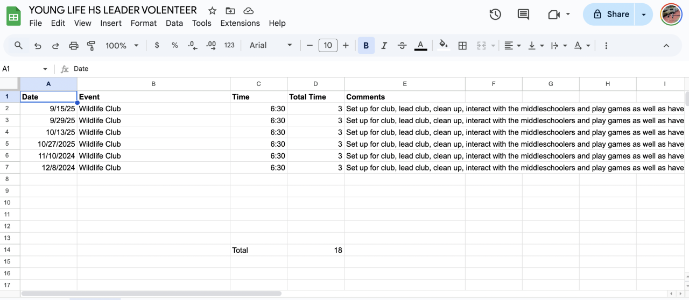
Task: Toggle italic formatting
Action: click(x=384, y=46)
